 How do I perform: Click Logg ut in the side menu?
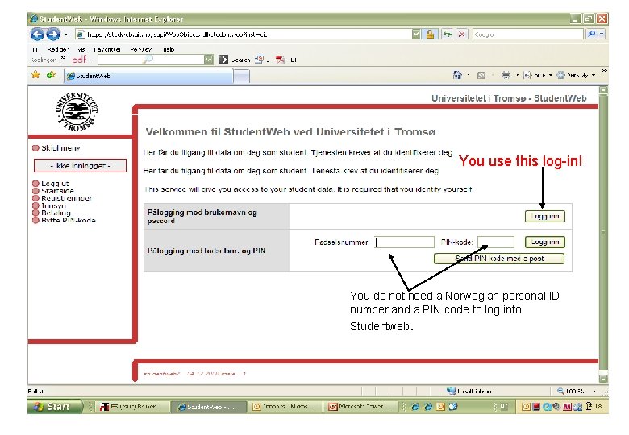55,184
